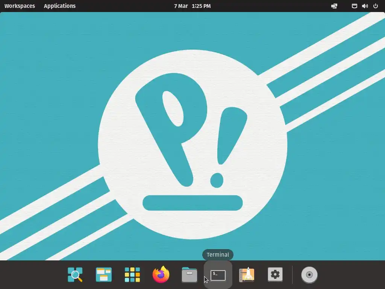Open the date and time calendar
This screenshot has width=385, height=289.
pos(192,6)
